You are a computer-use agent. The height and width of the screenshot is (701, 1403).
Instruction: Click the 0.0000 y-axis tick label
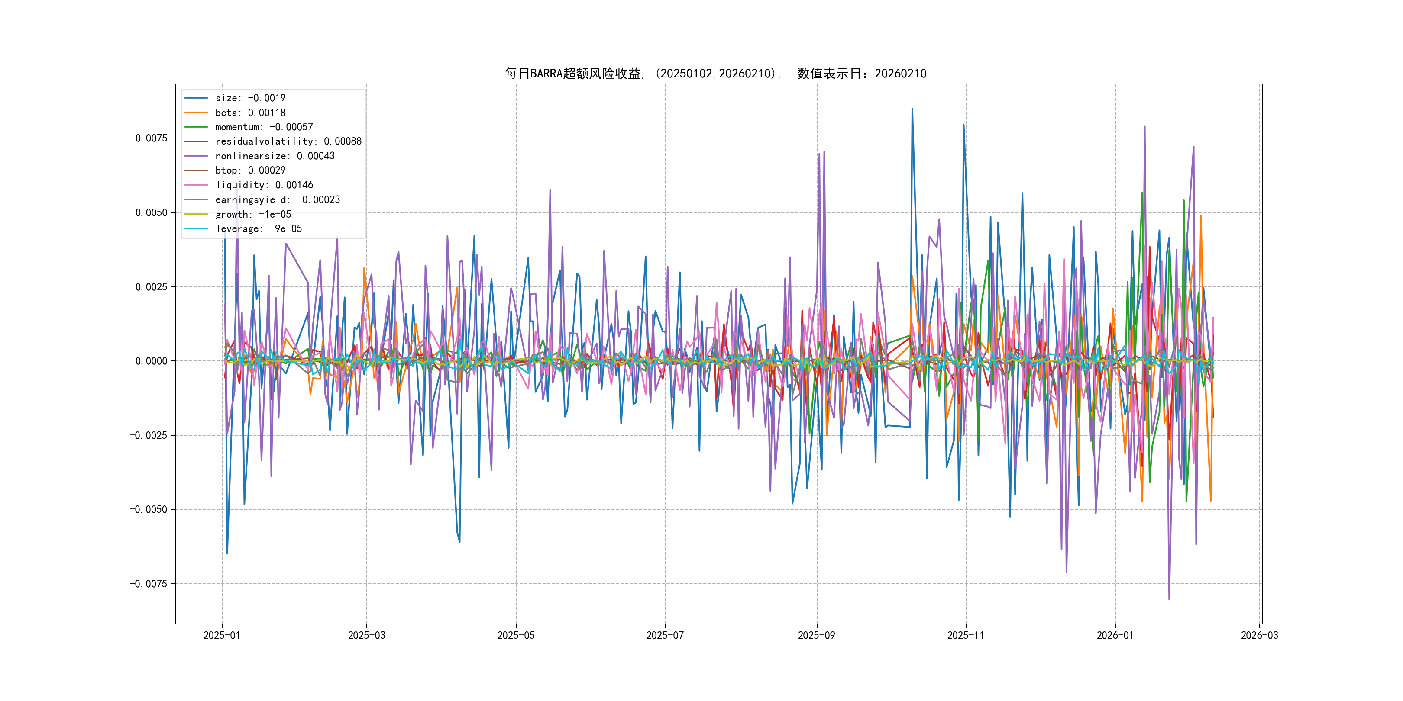(x=151, y=361)
